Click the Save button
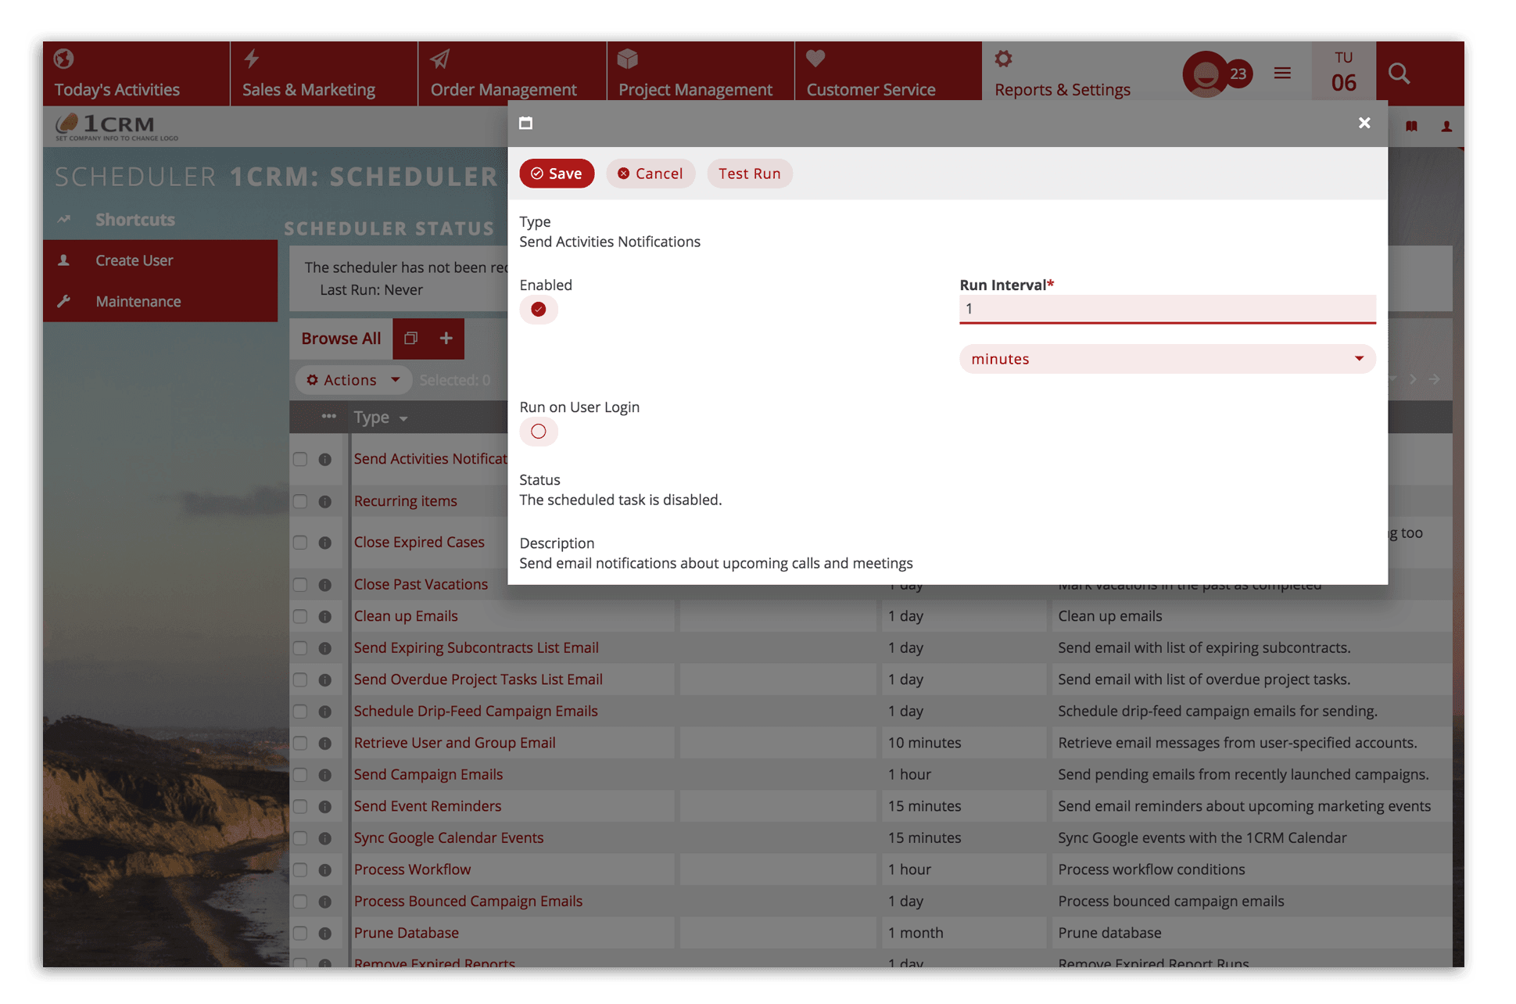 coord(557,174)
